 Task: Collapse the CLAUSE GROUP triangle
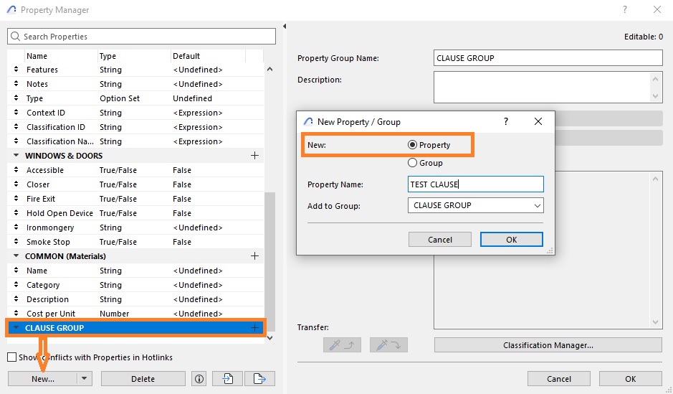[16, 328]
